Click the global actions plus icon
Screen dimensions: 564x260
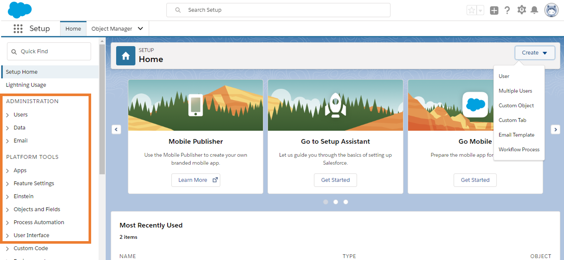pyautogui.click(x=494, y=10)
